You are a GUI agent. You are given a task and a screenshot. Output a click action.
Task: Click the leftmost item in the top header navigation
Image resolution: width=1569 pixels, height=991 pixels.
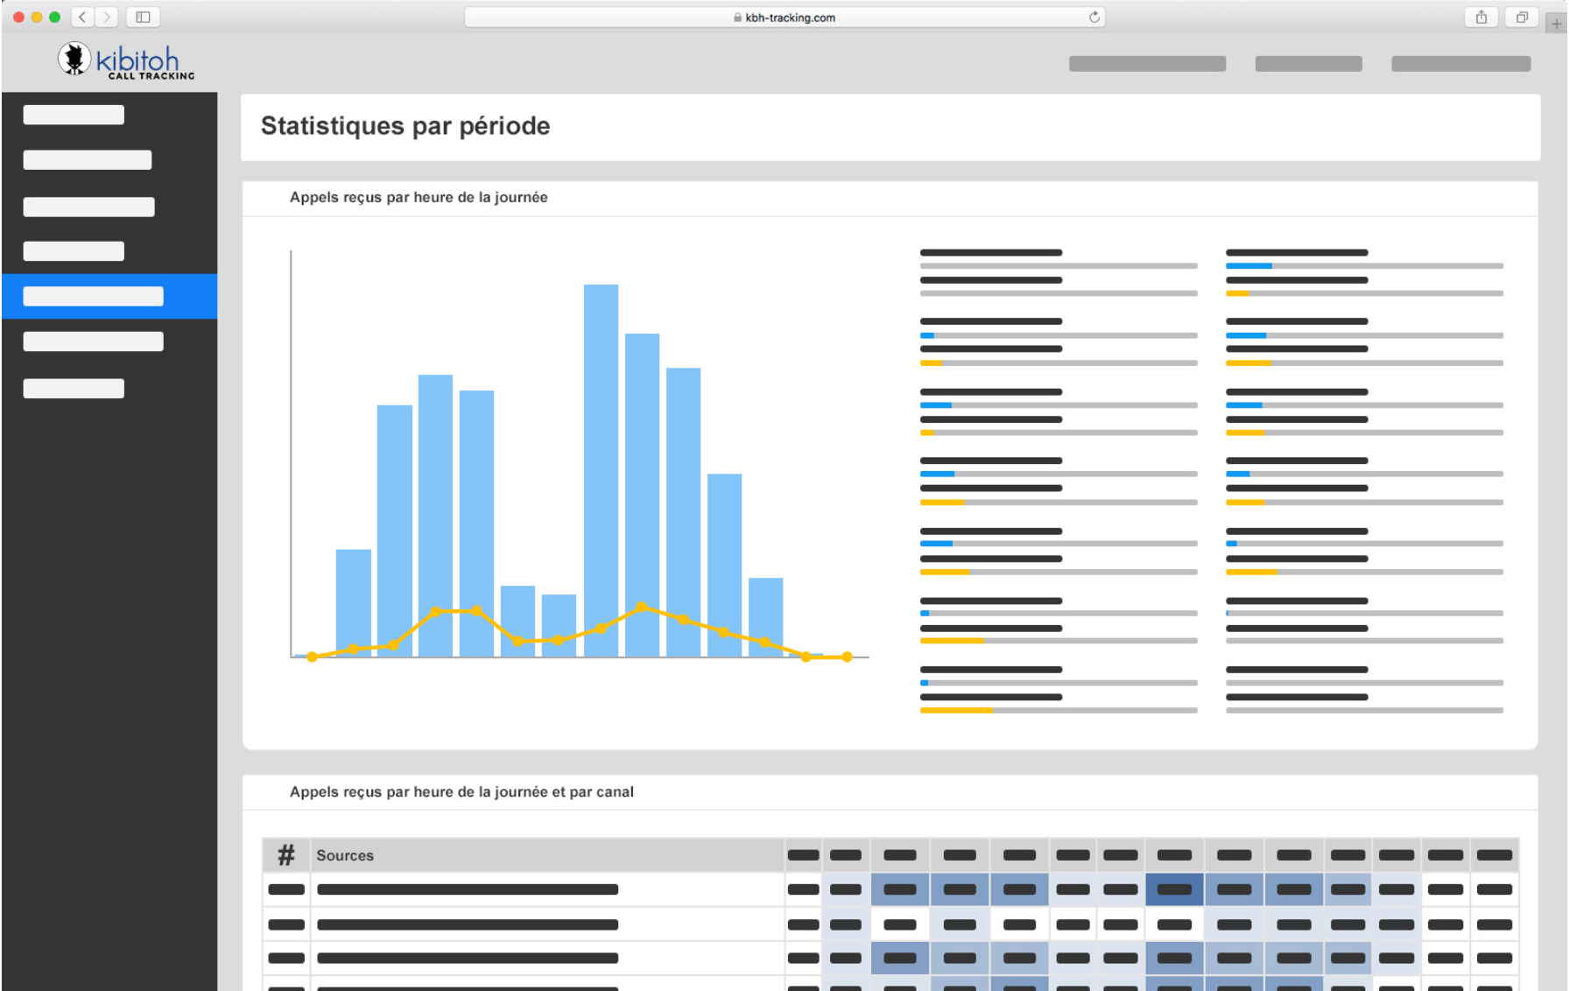pos(1147,64)
